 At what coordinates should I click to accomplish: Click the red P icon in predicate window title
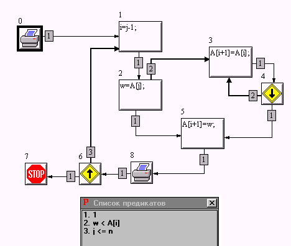pos(86,203)
